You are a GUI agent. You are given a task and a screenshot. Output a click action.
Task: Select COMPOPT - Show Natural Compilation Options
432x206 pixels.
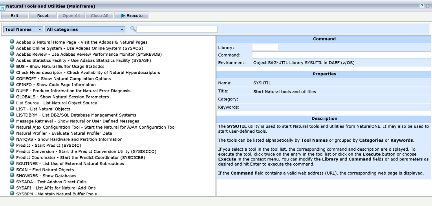click(x=63, y=78)
